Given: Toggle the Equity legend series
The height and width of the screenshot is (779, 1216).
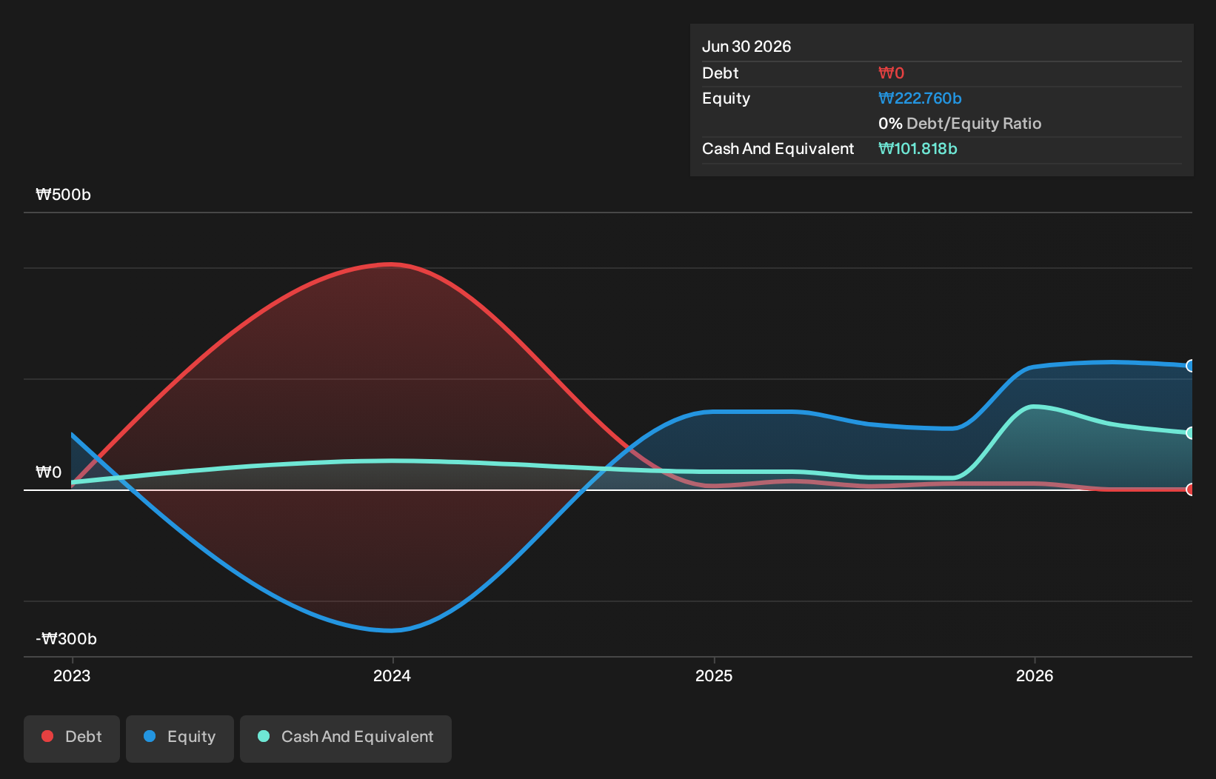Looking at the screenshot, I should (180, 738).
